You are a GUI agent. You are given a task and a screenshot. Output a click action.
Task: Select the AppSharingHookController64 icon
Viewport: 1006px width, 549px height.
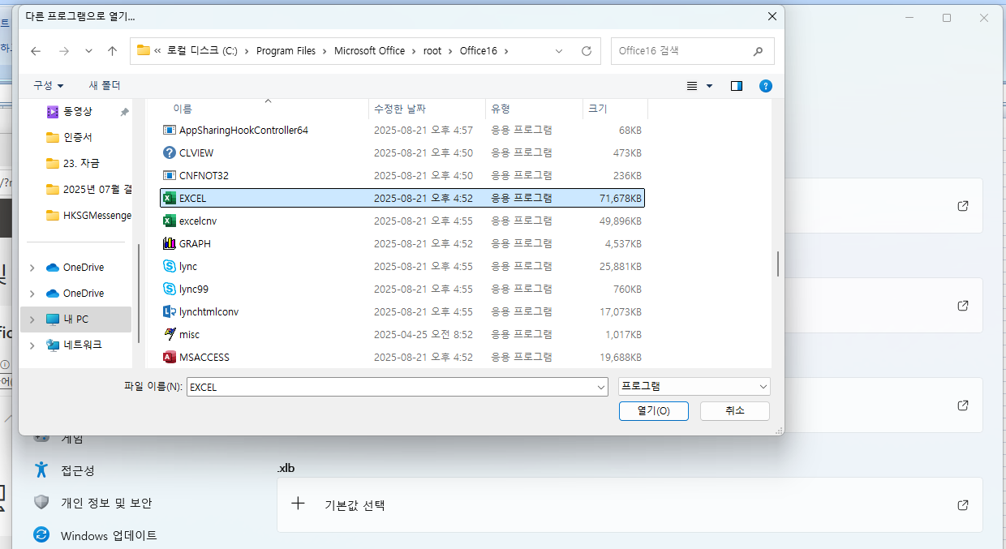coord(170,130)
